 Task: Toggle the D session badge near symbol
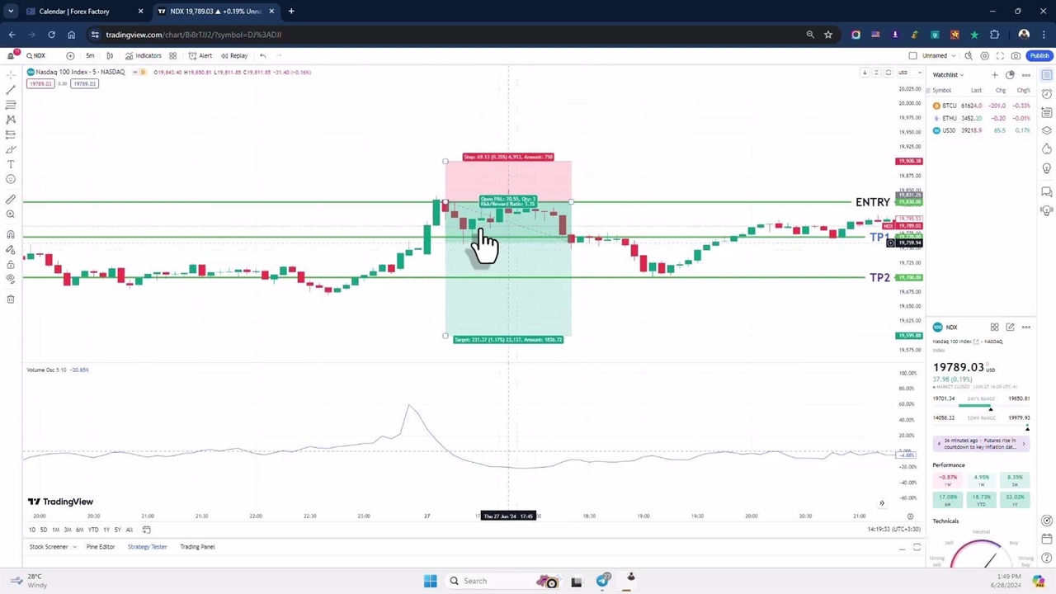pos(143,73)
